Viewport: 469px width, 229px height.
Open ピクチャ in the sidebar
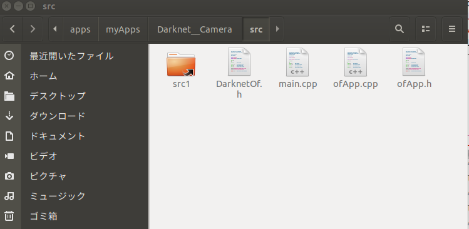48,176
